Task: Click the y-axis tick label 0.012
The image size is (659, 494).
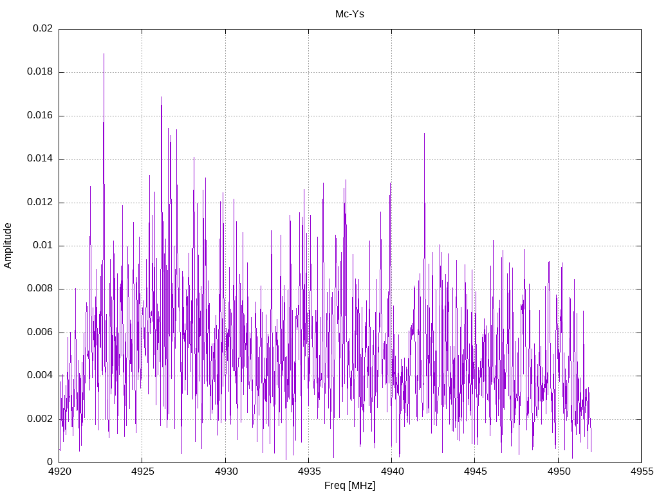Action: pos(40,203)
